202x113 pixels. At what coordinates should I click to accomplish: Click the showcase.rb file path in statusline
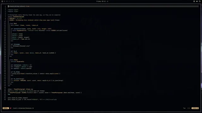coord(23,108)
